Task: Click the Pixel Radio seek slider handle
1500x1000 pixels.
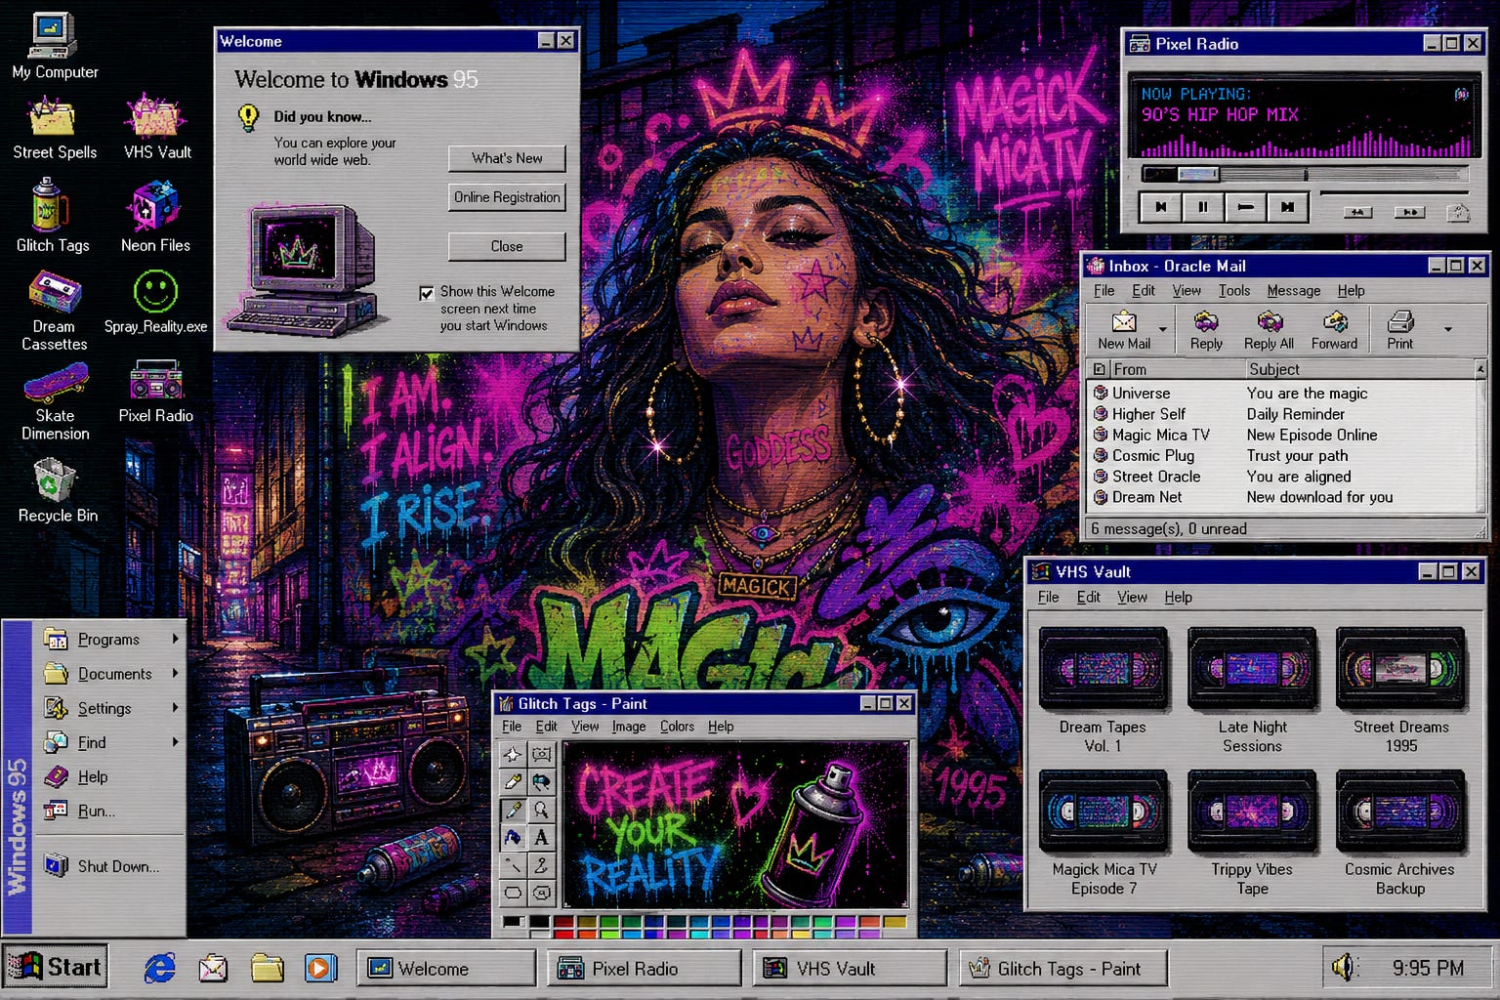Action: coord(1197,174)
